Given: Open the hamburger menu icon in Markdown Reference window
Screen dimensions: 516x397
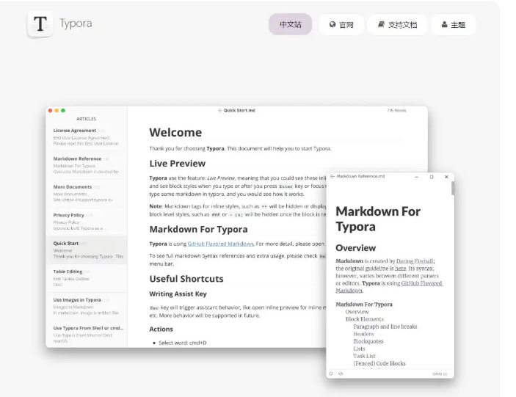Looking at the screenshot, I should pos(332,177).
